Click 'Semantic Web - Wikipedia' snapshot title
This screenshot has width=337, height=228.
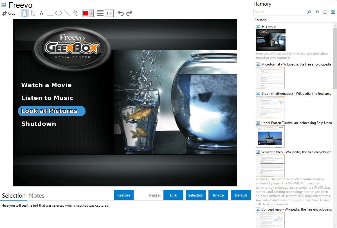click(296, 152)
